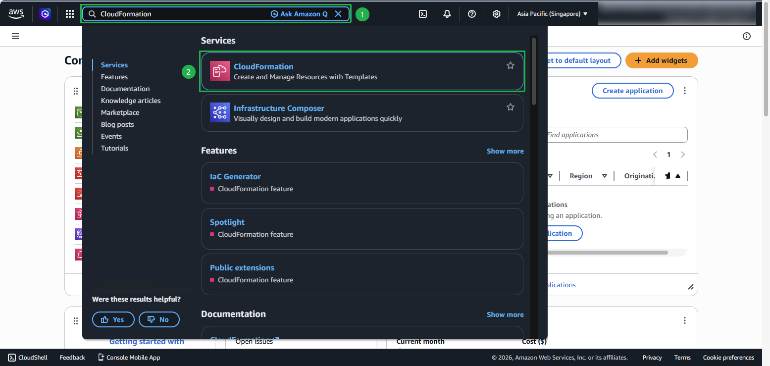Open the CloudShell icon in top bar
Screen dimensions: 770x366
pos(423,14)
